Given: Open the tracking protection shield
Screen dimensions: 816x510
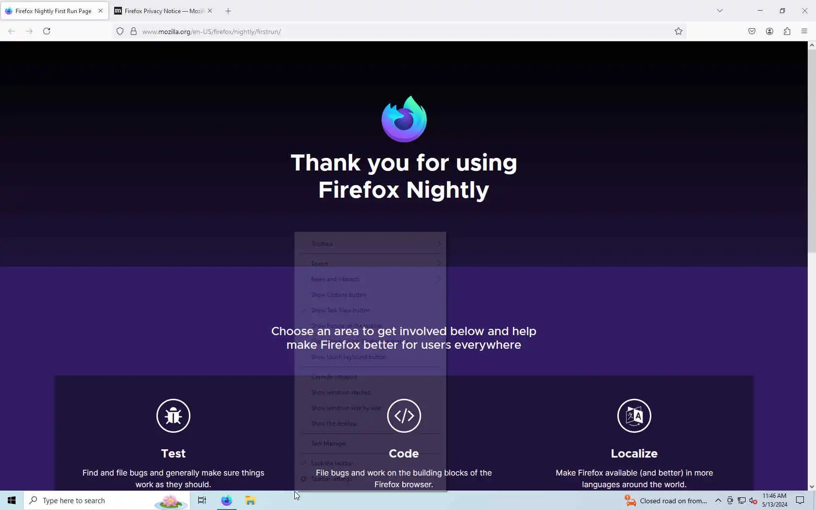Looking at the screenshot, I should 120,32.
